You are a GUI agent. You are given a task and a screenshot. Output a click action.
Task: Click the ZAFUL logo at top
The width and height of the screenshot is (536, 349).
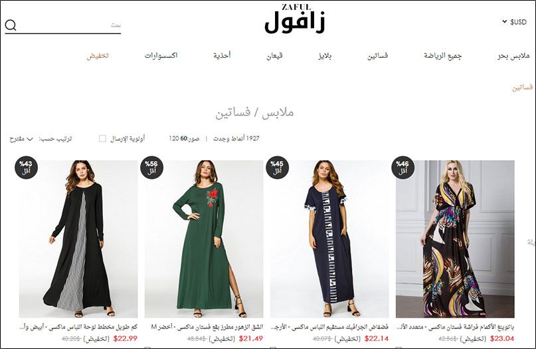[x=295, y=19]
